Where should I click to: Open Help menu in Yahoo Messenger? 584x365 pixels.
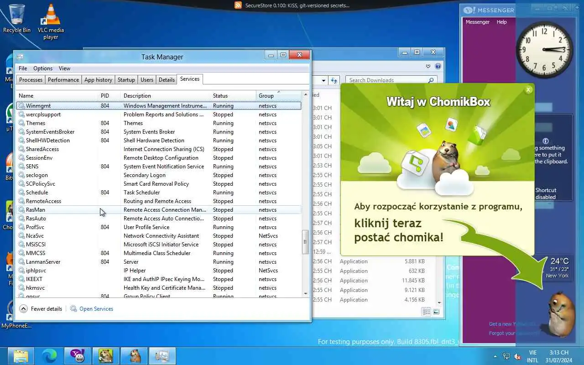[x=501, y=22]
